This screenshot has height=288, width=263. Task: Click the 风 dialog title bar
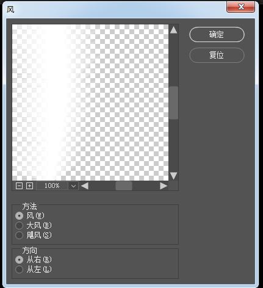pos(115,9)
